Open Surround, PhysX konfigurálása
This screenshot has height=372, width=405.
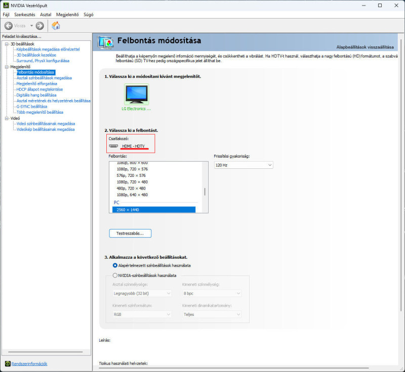tap(43, 61)
